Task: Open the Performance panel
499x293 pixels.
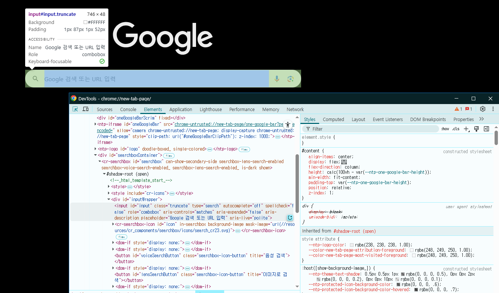Action: pos(242,109)
